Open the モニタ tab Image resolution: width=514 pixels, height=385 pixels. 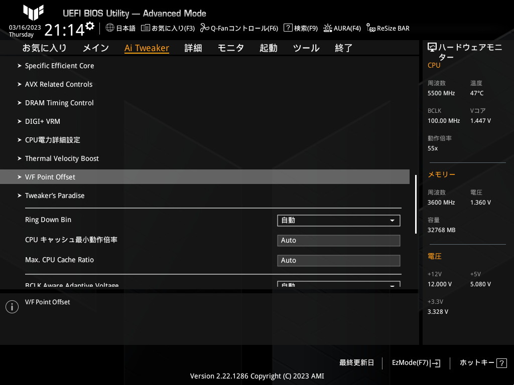coord(231,48)
